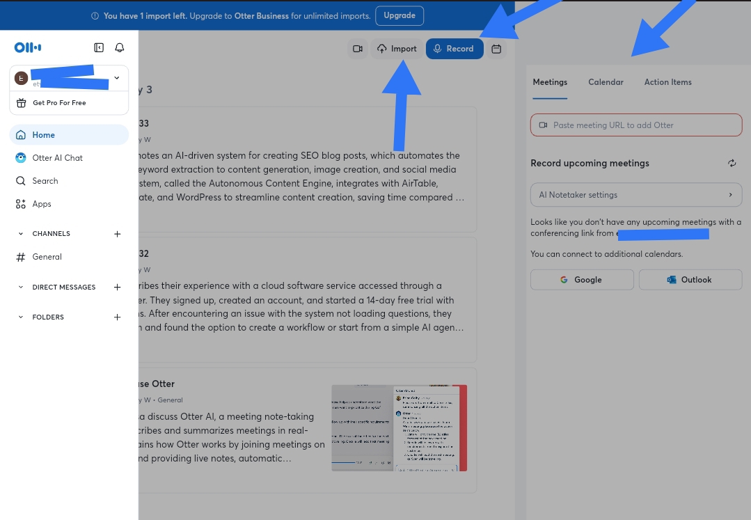The width and height of the screenshot is (751, 520).
Task: Open the cloud software service conversation summary
Action: (302, 306)
